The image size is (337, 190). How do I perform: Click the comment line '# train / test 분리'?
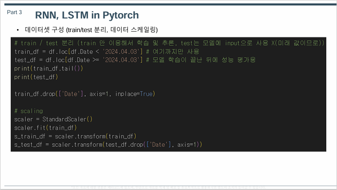[x=169, y=43]
